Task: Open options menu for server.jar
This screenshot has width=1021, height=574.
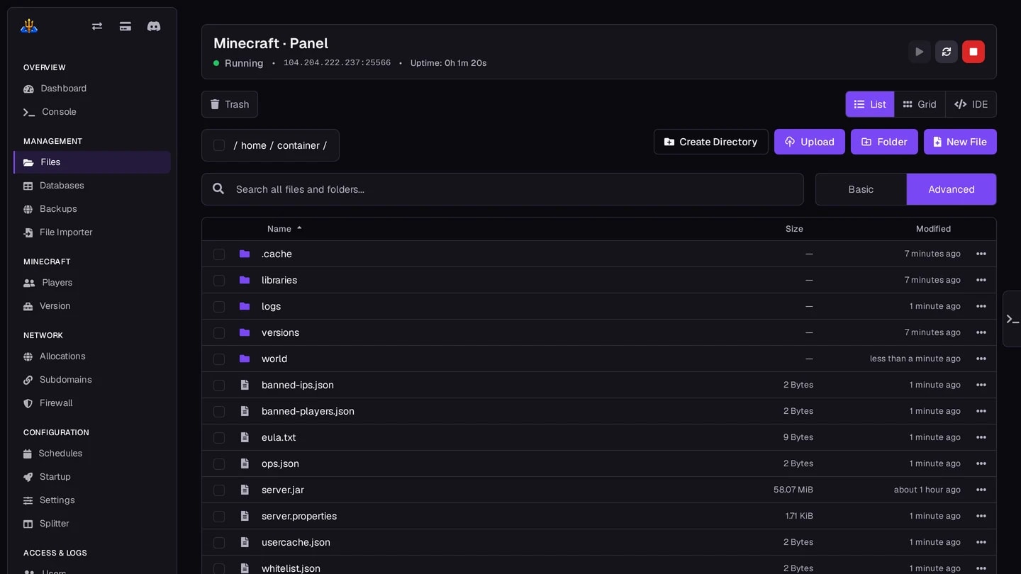Action: [x=981, y=490]
